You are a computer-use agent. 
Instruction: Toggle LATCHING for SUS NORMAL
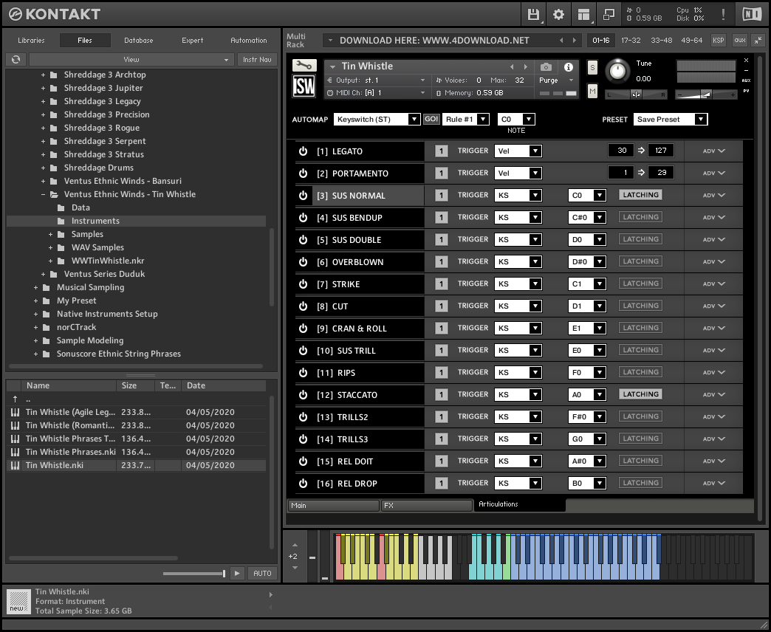(641, 195)
